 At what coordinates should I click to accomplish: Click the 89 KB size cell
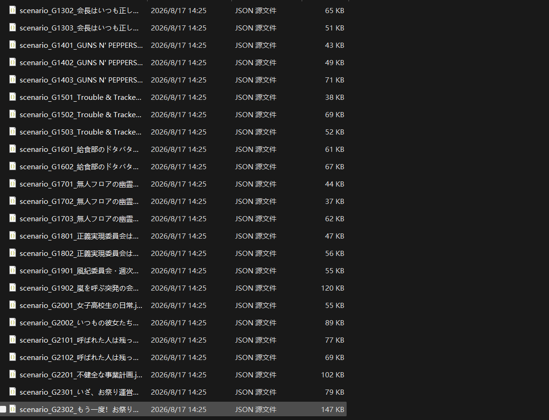[334, 322]
